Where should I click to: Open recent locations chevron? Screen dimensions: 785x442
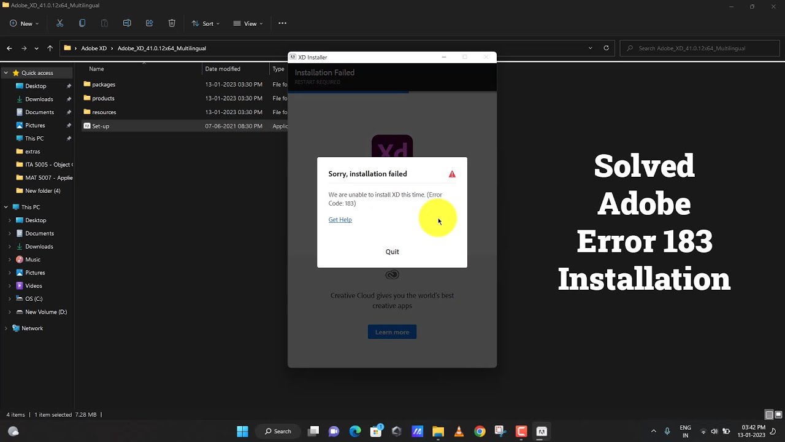(37, 48)
